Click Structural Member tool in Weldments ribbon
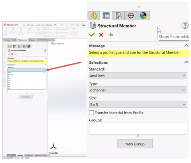 (x=21, y=31)
